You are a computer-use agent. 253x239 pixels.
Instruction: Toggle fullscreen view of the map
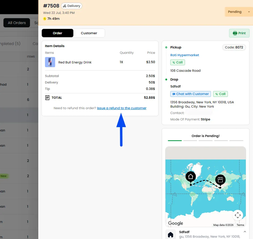click(x=238, y=215)
